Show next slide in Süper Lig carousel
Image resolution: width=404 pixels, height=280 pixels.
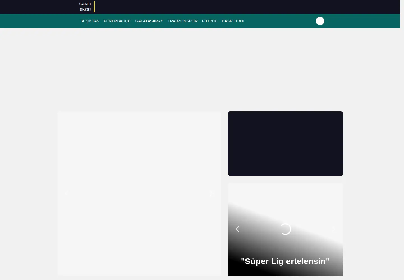333,229
